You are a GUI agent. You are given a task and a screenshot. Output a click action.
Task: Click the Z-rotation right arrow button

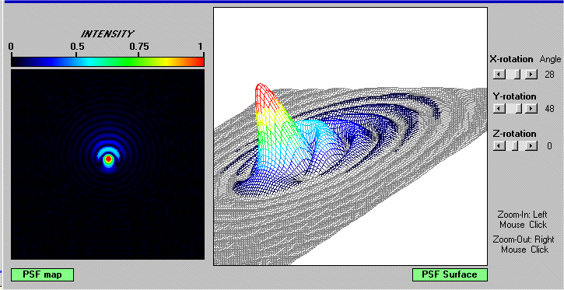click(531, 146)
